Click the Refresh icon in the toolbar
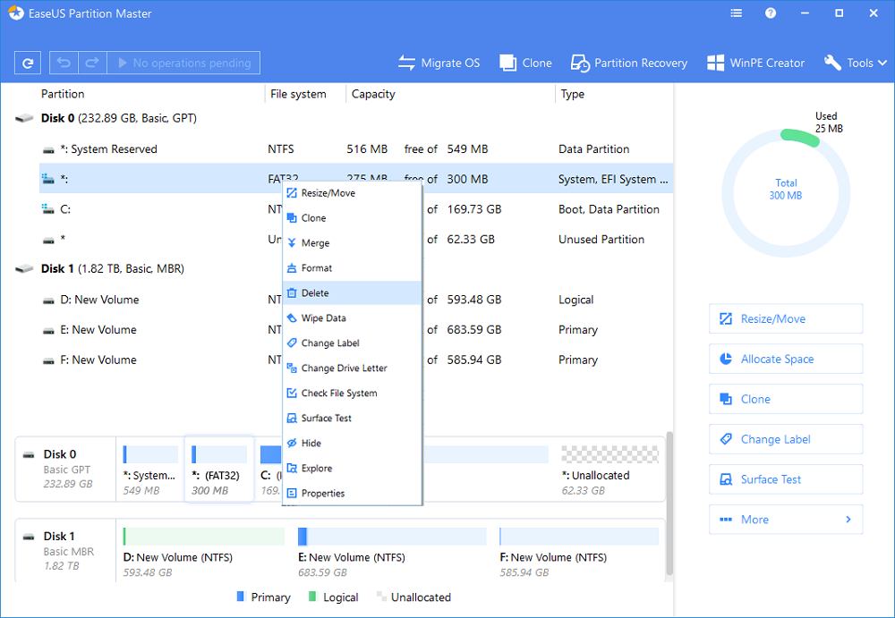This screenshot has height=618, width=895. [x=29, y=63]
